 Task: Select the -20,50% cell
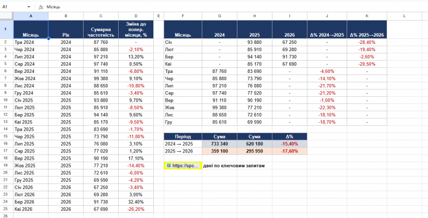[x=367, y=64]
